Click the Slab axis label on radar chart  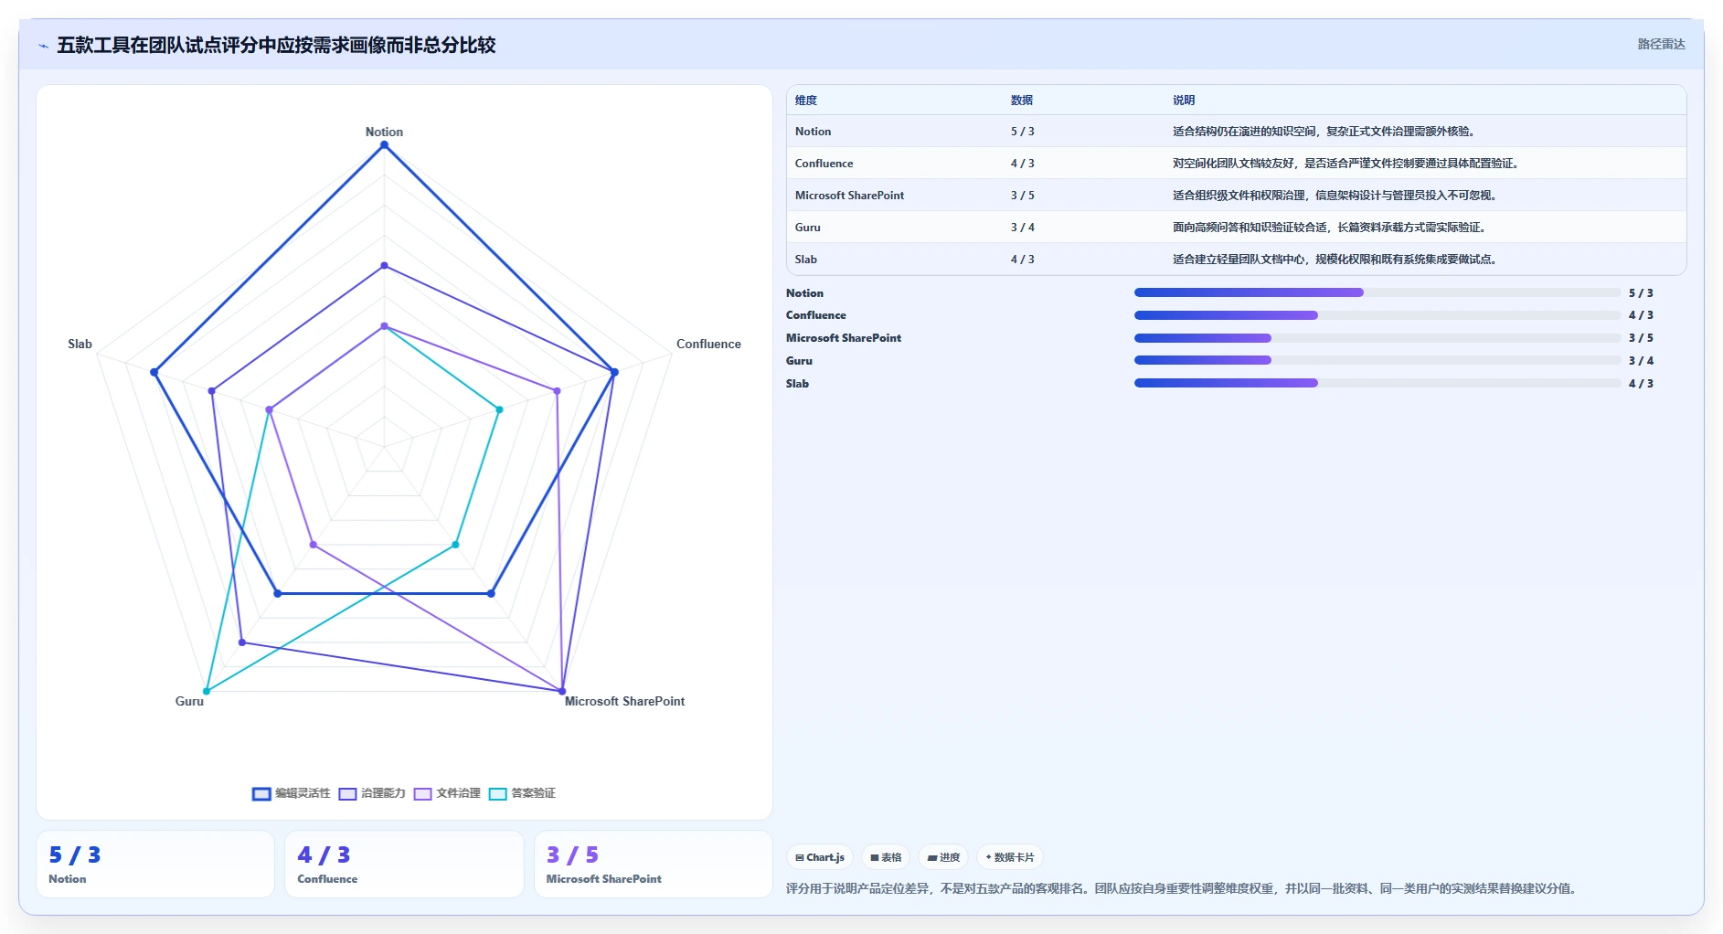[x=80, y=344]
